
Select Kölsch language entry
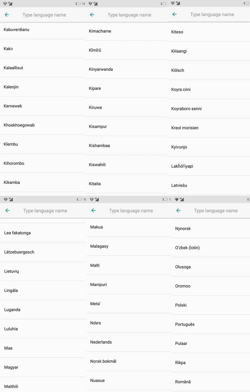pyautogui.click(x=209, y=70)
